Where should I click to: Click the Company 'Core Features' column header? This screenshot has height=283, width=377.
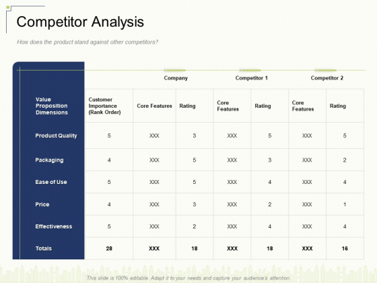(x=154, y=106)
